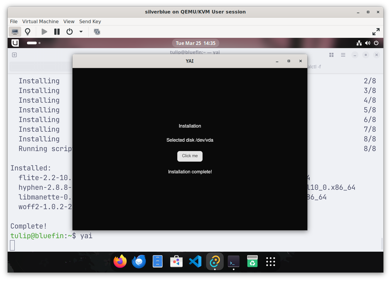Launch Thunderbird from the dock

[139, 261]
